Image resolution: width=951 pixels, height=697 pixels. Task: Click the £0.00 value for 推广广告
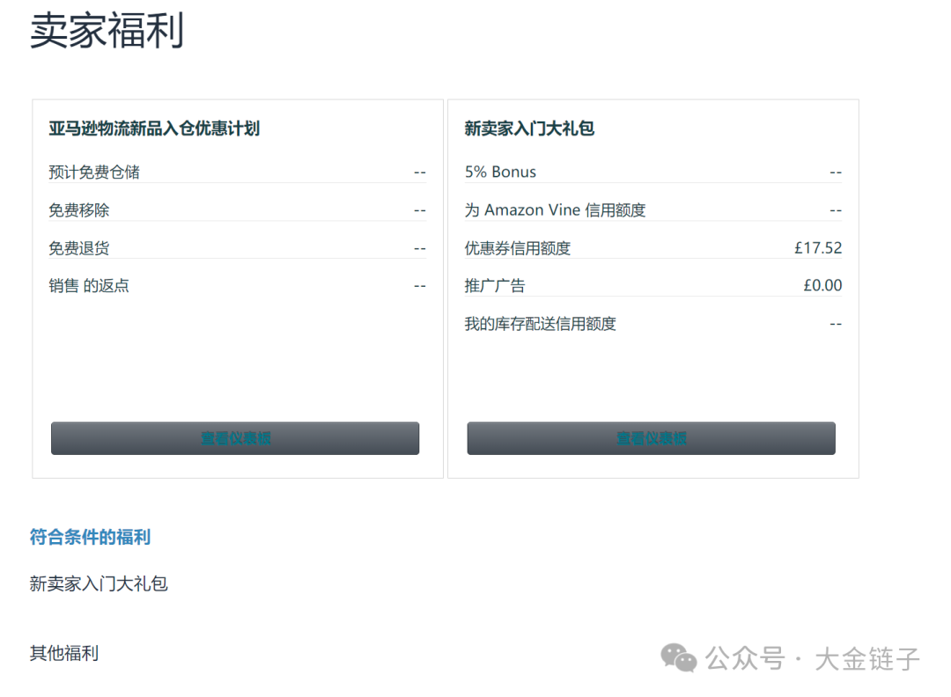pos(822,285)
